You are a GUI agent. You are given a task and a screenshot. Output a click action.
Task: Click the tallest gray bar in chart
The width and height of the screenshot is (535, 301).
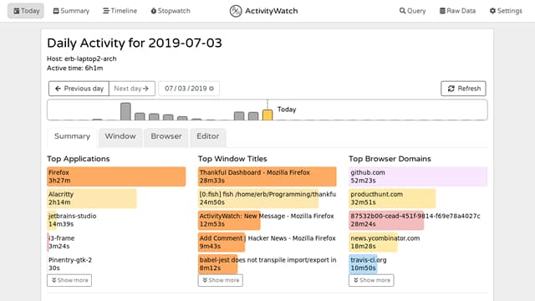coord(125,111)
